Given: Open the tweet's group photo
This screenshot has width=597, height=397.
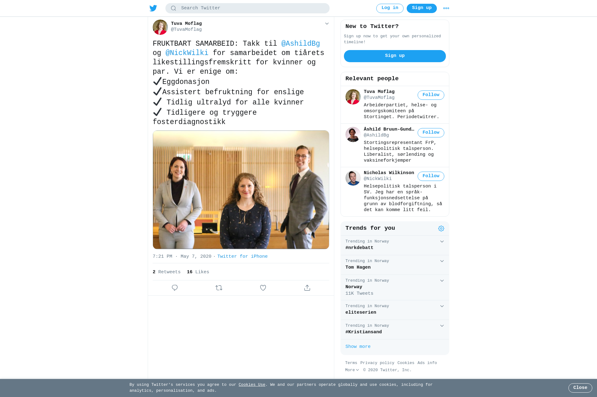Looking at the screenshot, I should [x=241, y=190].
